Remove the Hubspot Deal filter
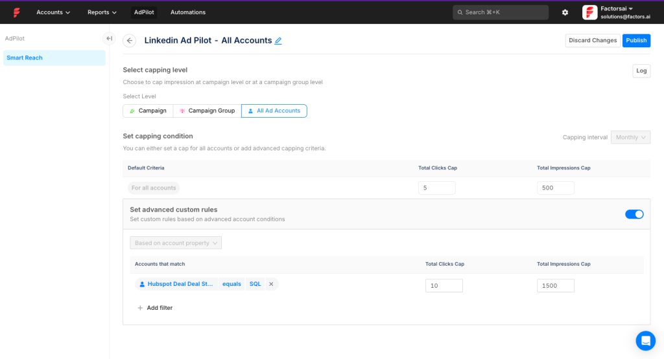Viewport: 664px width, 359px height. (271, 284)
